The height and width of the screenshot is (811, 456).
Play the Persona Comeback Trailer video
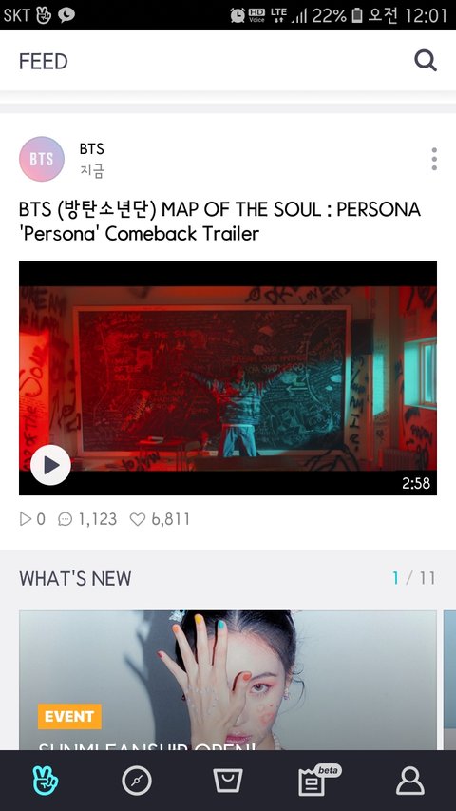[x=50, y=465]
